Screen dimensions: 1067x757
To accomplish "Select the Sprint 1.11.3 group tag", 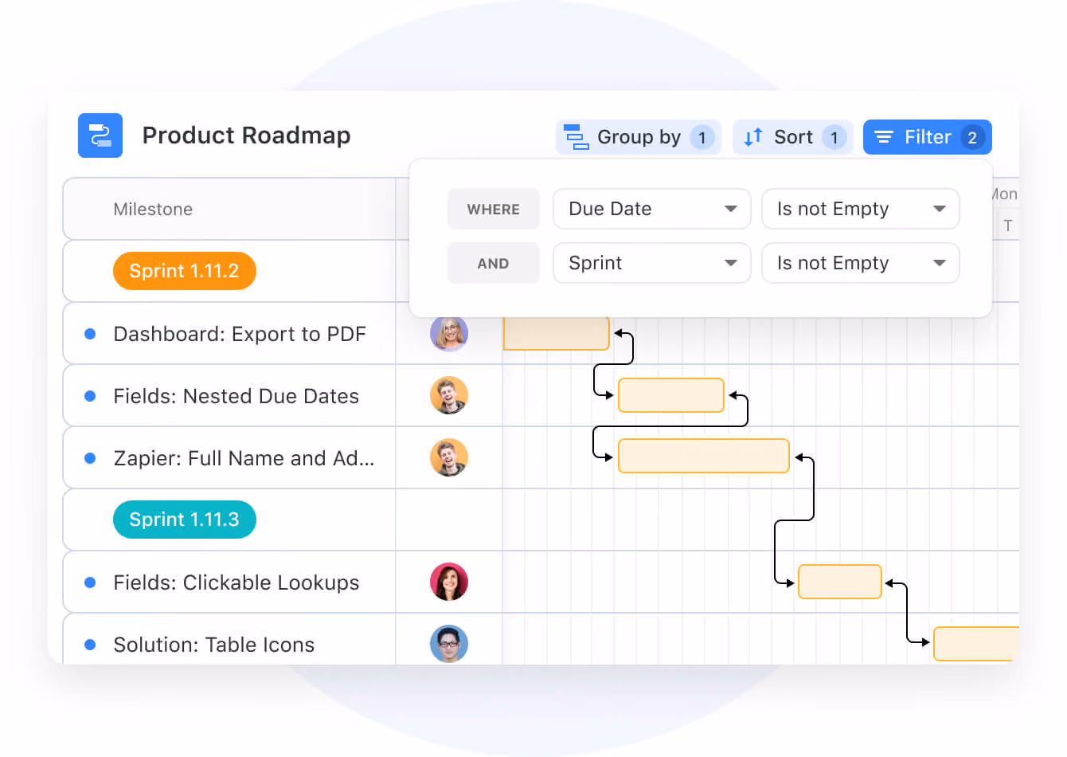I will 185,520.
